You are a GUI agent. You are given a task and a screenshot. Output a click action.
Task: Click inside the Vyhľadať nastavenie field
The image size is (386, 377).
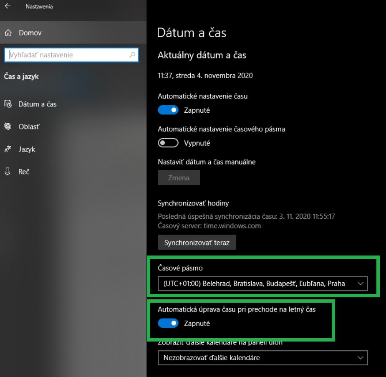[63, 55]
